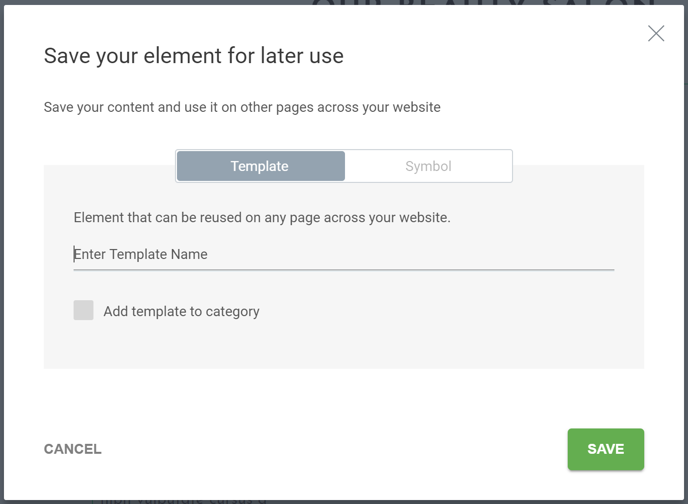Close the save element dialog with X
The height and width of the screenshot is (504, 688).
click(656, 33)
